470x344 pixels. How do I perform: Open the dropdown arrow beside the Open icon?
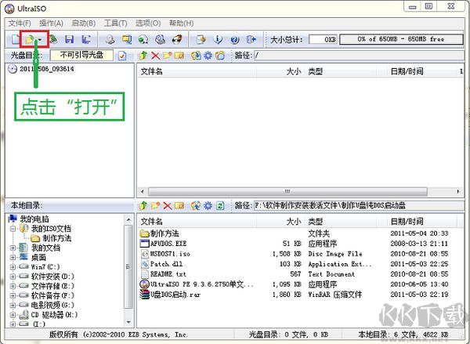(40, 39)
